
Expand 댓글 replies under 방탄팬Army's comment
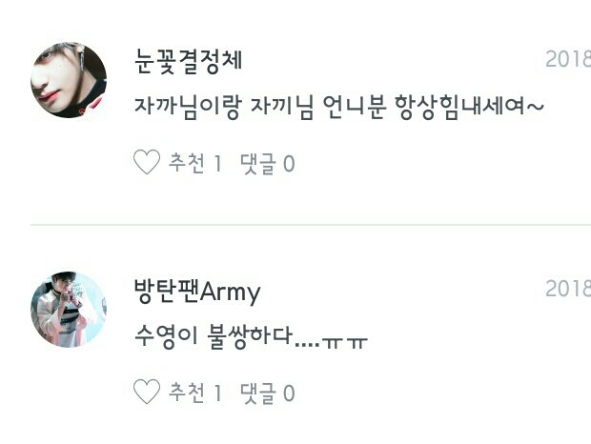click(x=258, y=394)
